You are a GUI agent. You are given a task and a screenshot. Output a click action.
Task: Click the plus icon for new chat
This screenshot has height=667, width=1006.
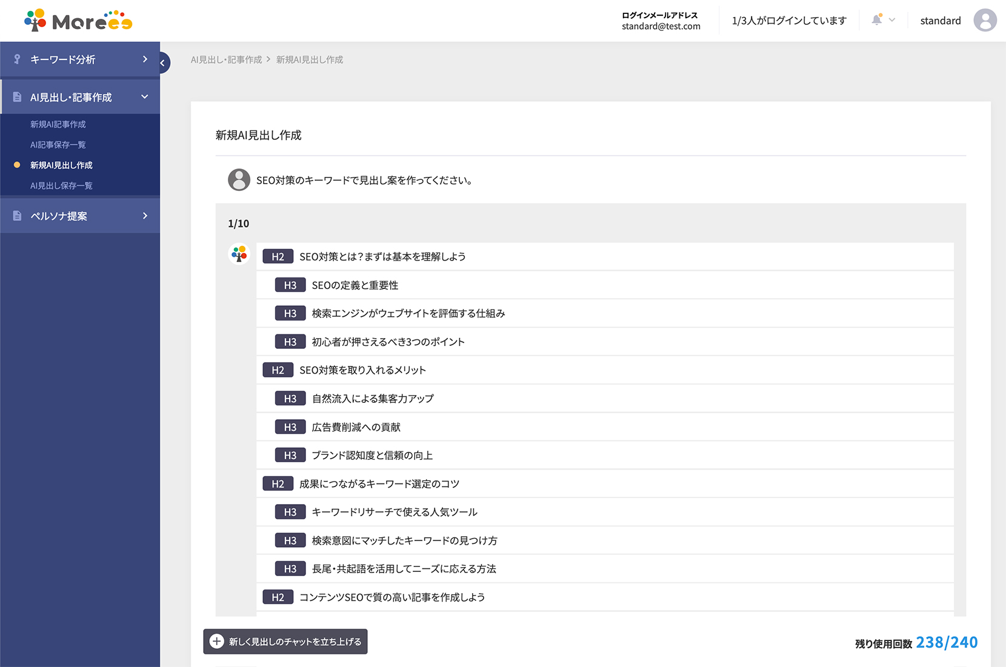pos(217,641)
